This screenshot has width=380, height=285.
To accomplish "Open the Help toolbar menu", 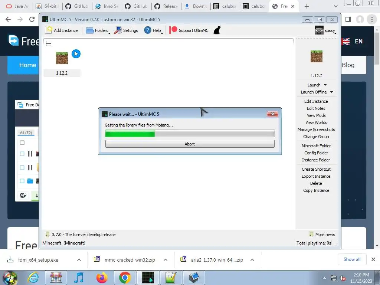I will 154,30.
